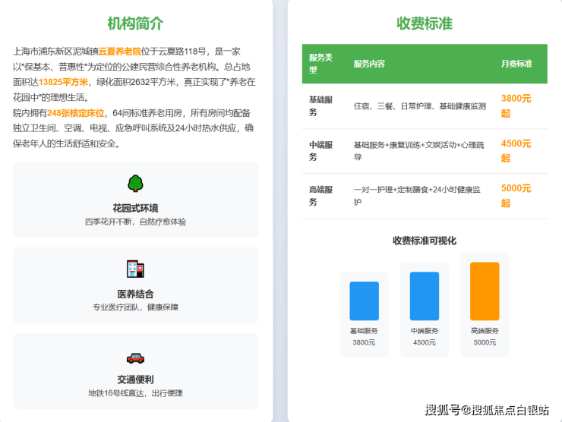Click the 机构简介 section heading
Viewport: 562px width, 422px height.
135,24
